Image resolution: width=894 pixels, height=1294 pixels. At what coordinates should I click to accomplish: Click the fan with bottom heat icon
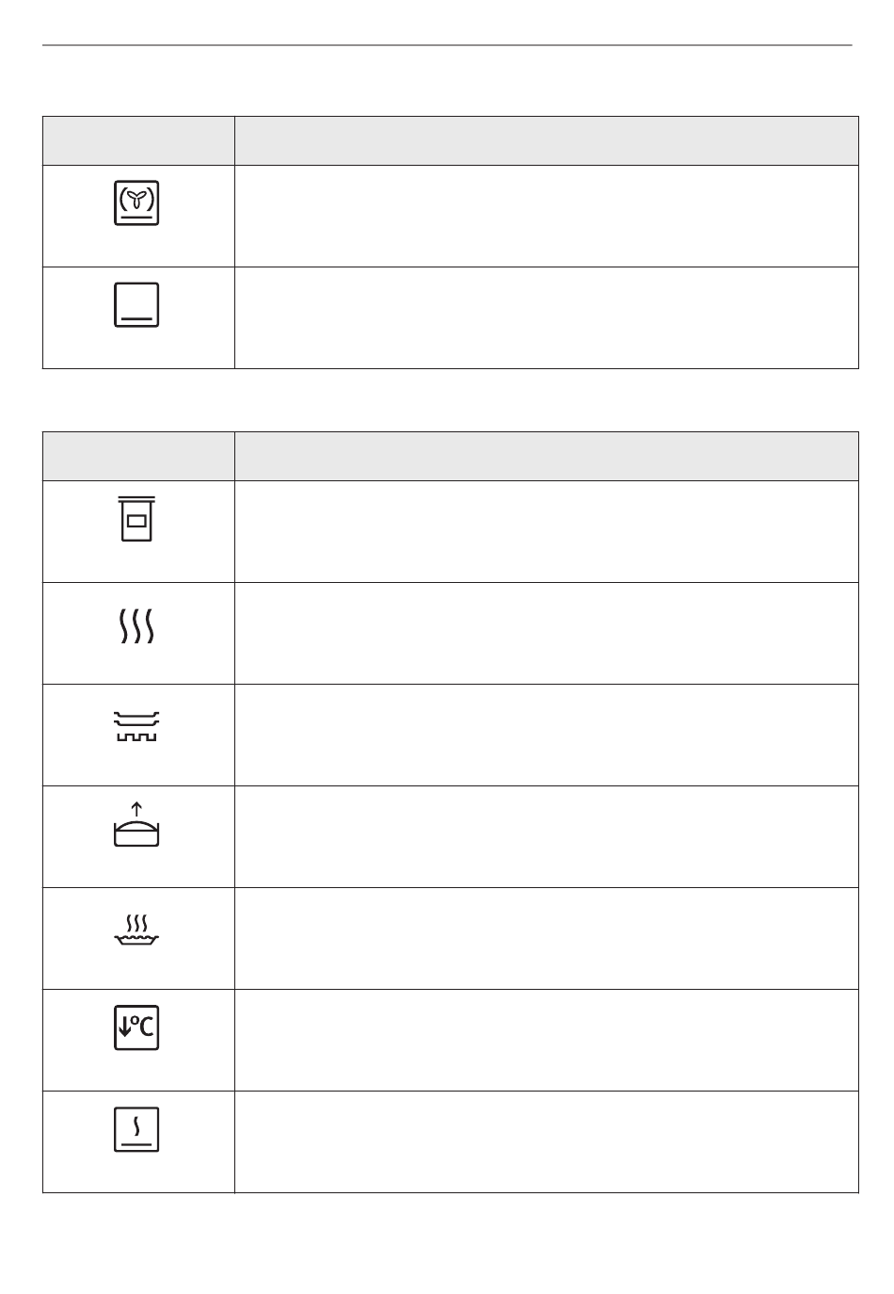(136, 202)
